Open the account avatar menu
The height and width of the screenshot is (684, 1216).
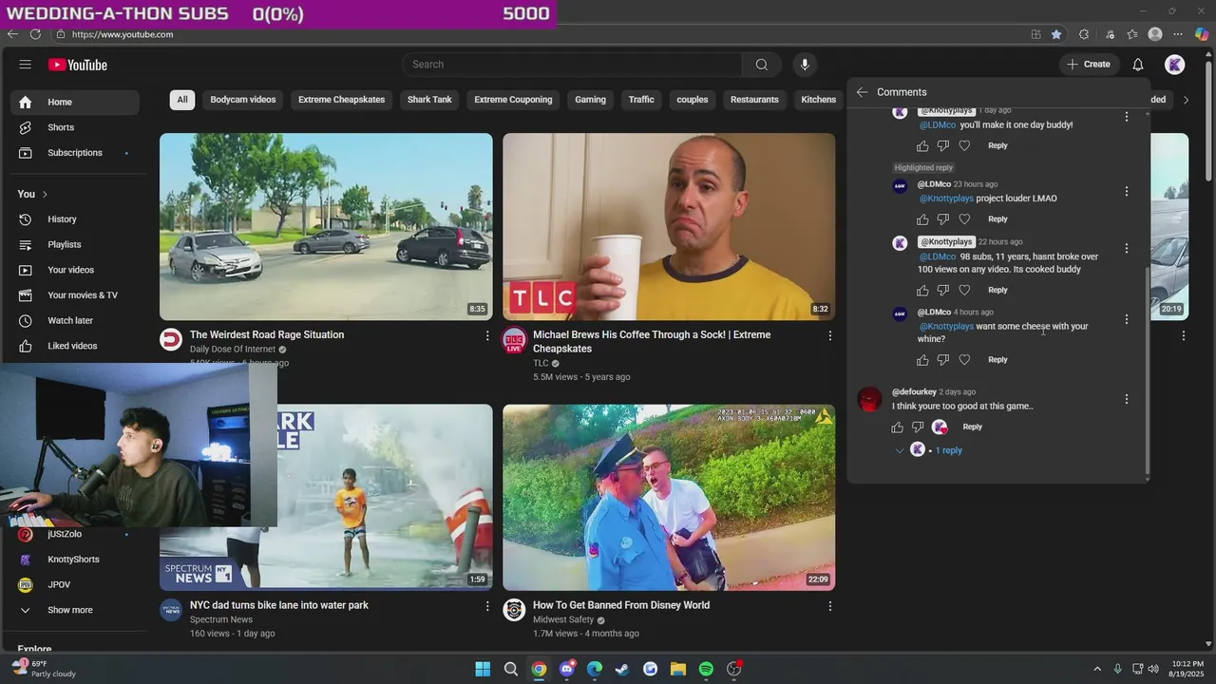(x=1175, y=65)
